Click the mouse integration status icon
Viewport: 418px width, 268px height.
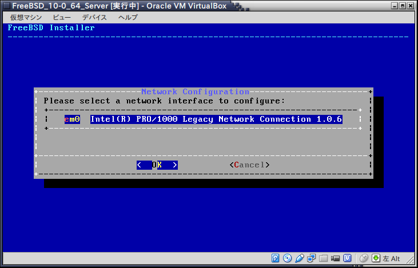(x=364, y=258)
